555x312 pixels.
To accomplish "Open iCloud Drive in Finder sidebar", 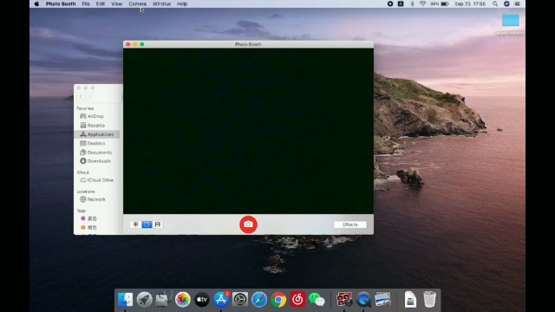I will coord(96,180).
